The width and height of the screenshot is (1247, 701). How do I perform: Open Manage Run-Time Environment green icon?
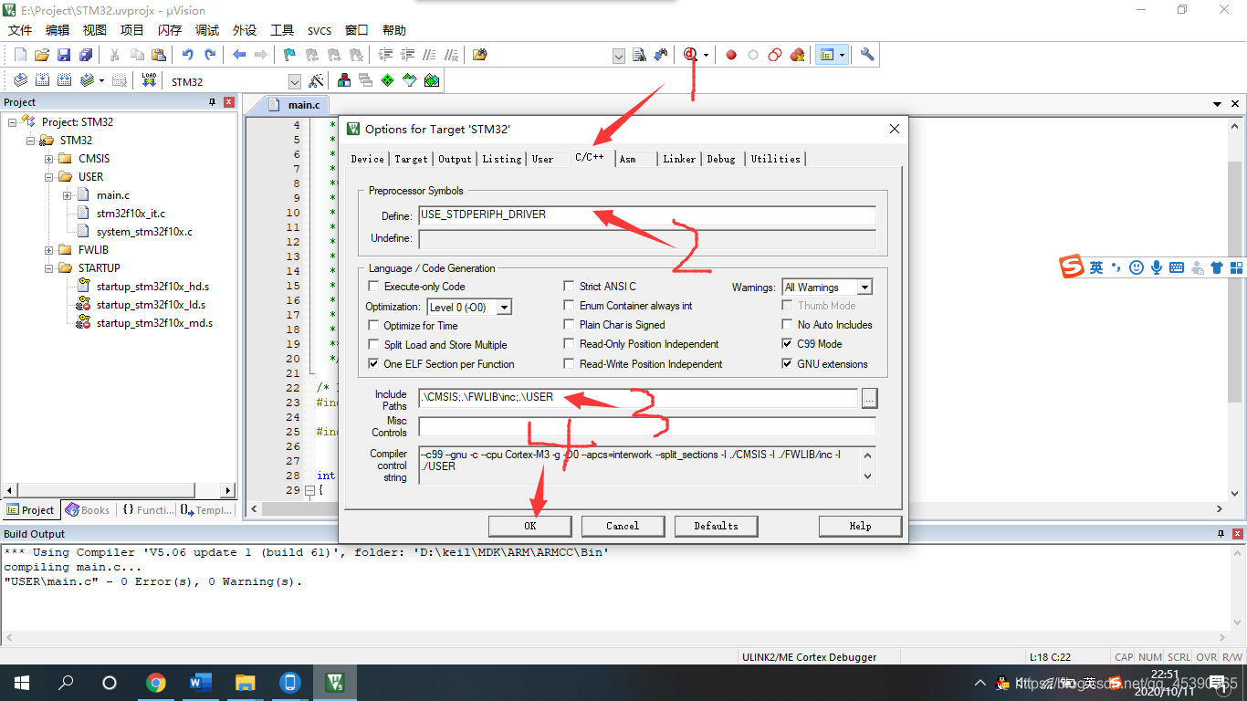point(388,80)
